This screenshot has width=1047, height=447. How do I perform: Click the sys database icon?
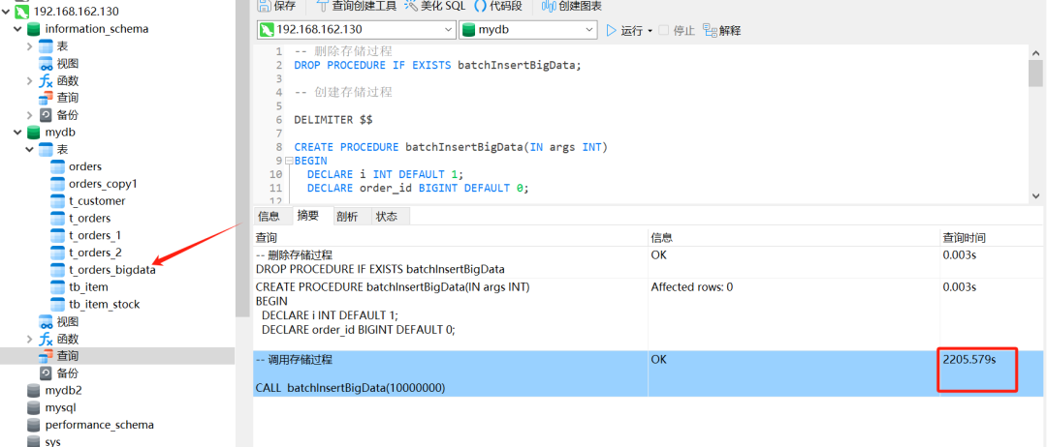click(x=33, y=441)
